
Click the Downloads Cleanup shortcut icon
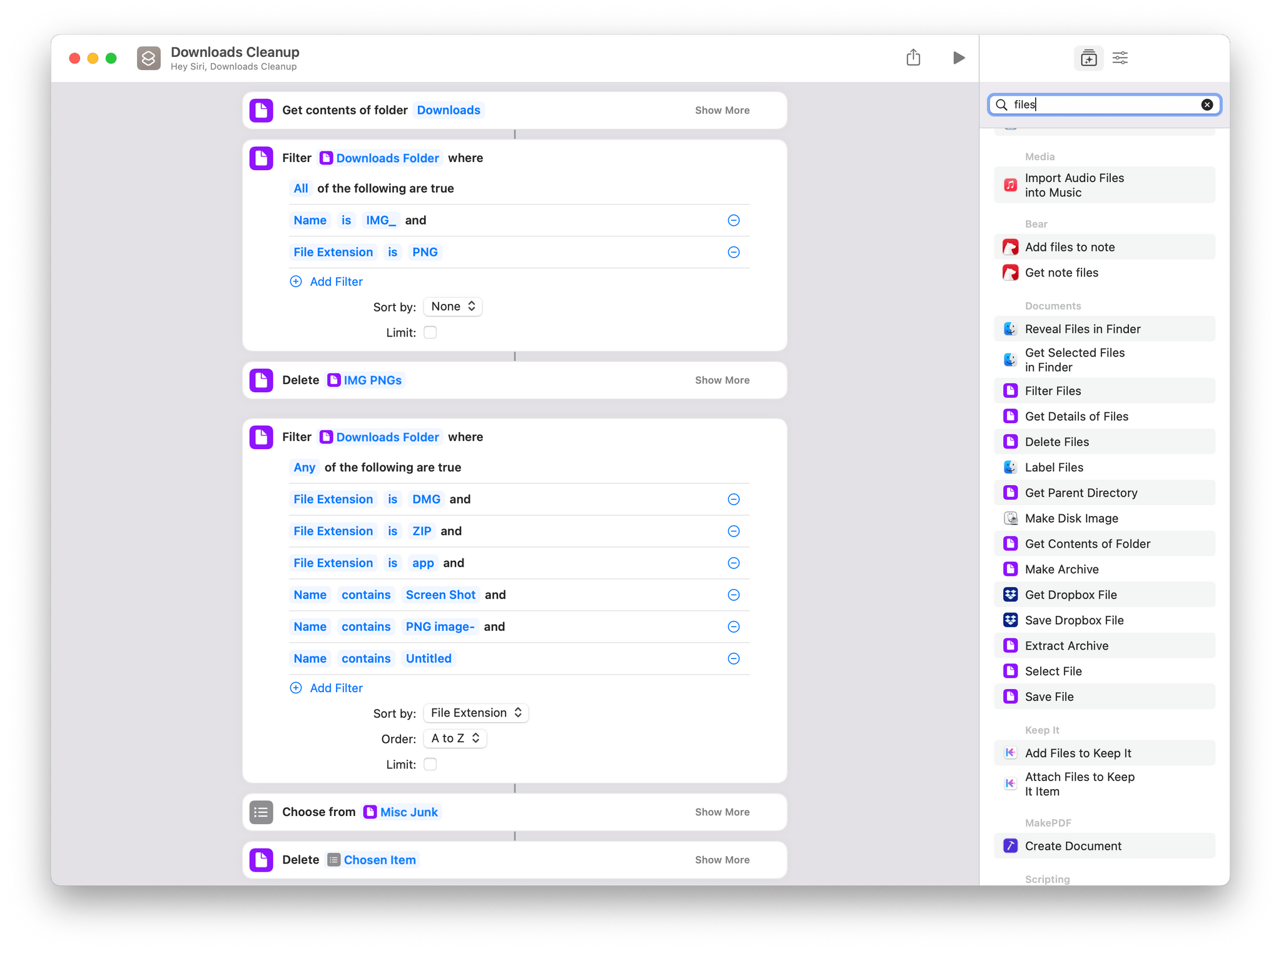coord(149,58)
